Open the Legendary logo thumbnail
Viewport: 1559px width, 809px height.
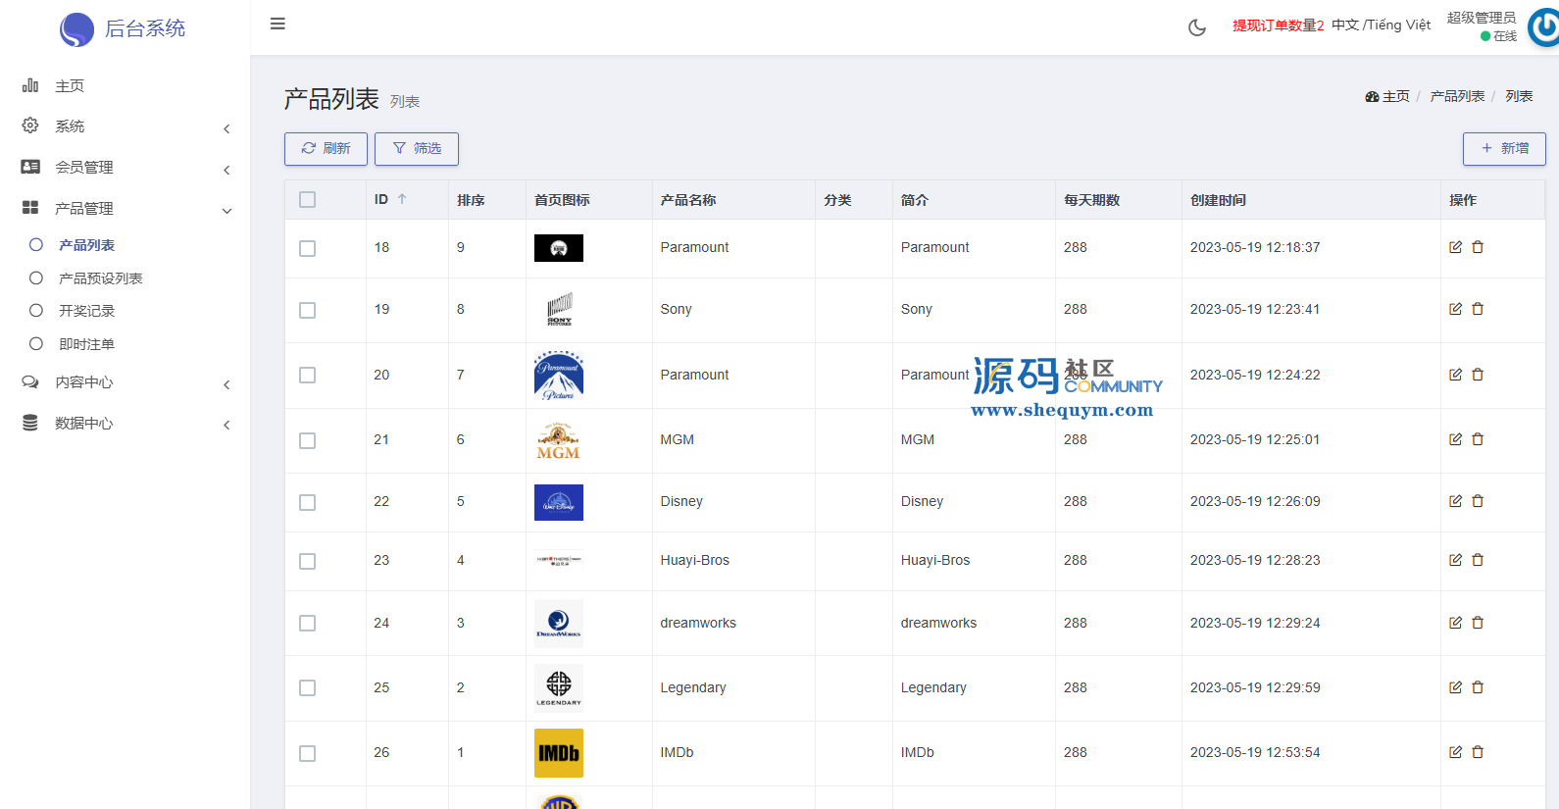point(559,688)
